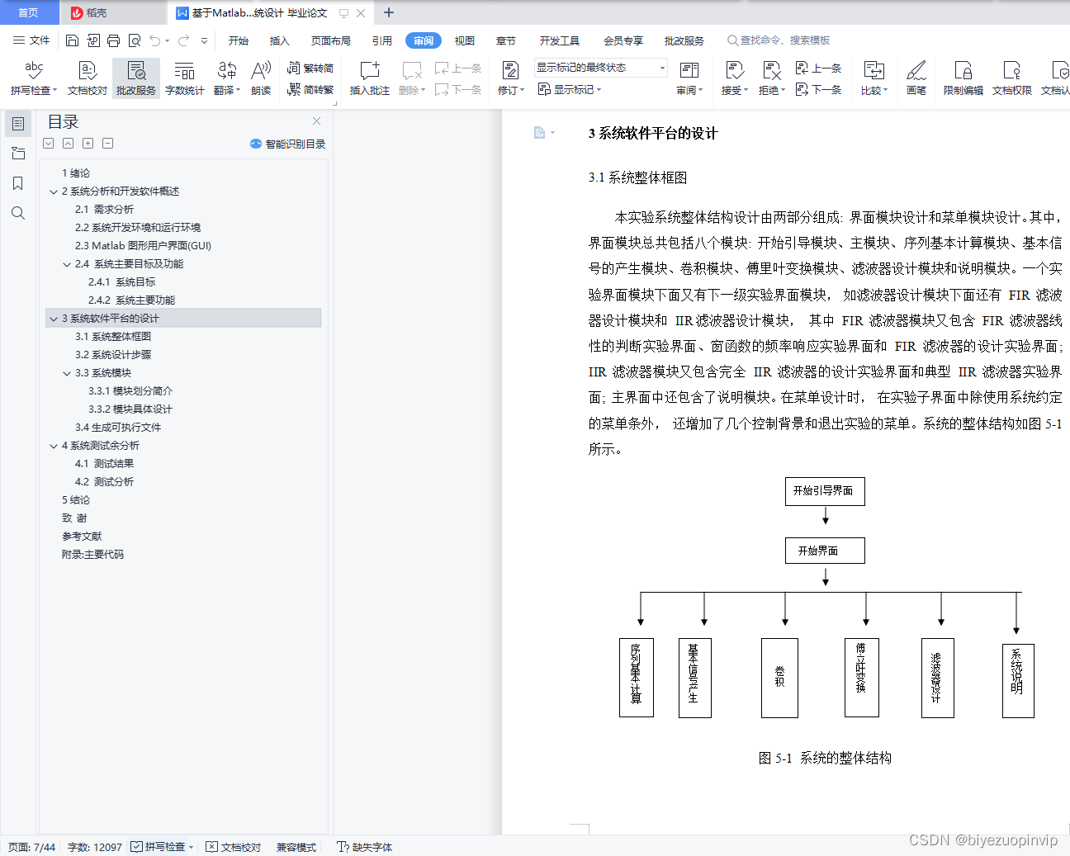Image resolution: width=1070 pixels, height=856 pixels.
Task: Open 字数统计 word count tool
Action: click(185, 78)
